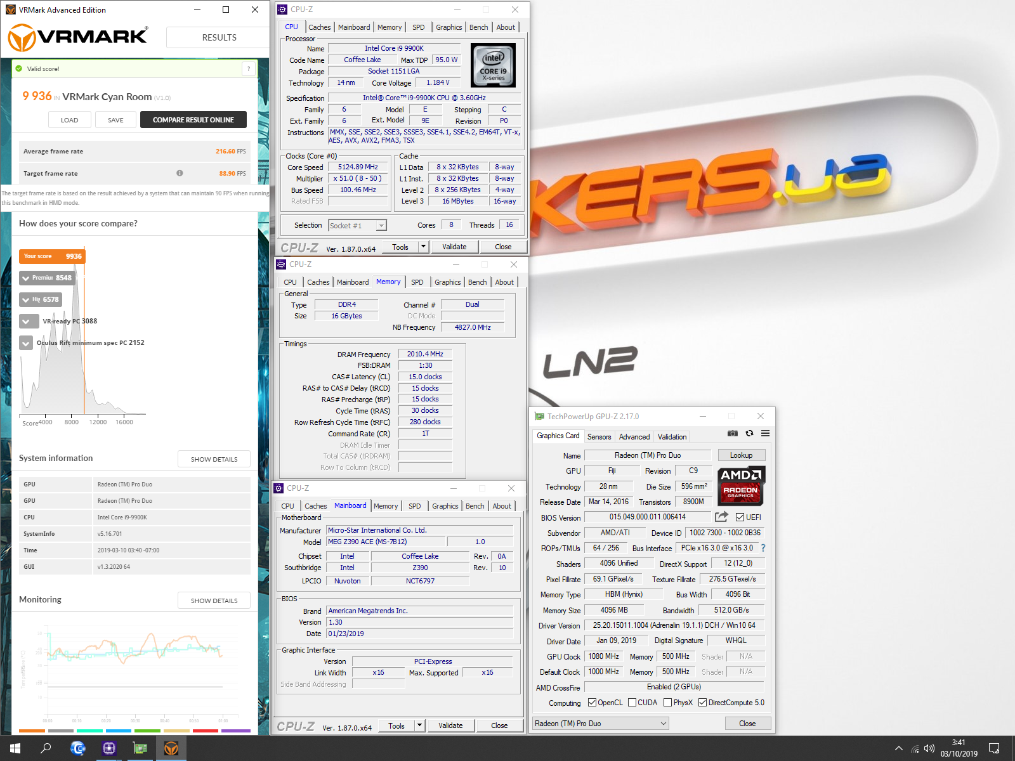Open the GPU-Z taskbar icon
The height and width of the screenshot is (761, 1015).
[140, 748]
